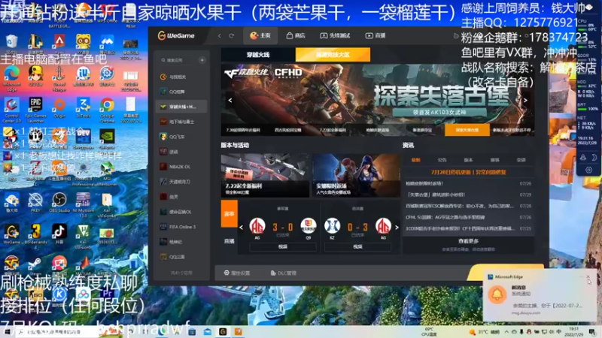Close the Microsoft Edge notification

pyautogui.click(x=588, y=276)
